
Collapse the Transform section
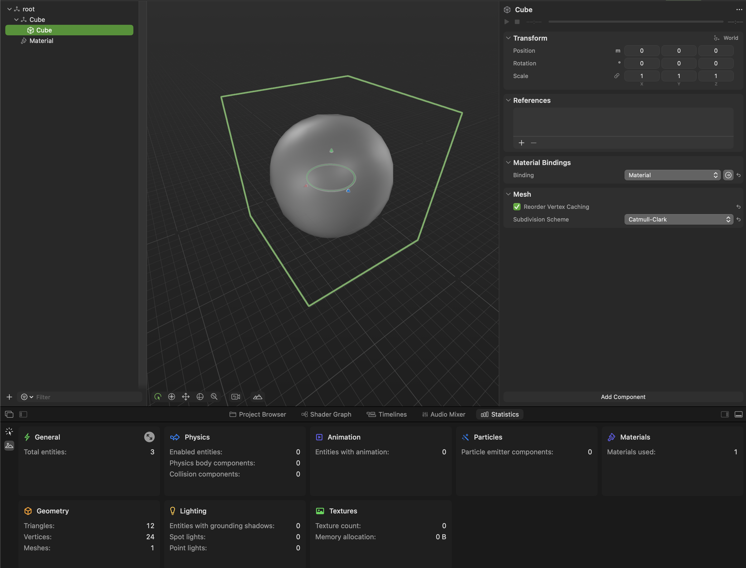508,38
